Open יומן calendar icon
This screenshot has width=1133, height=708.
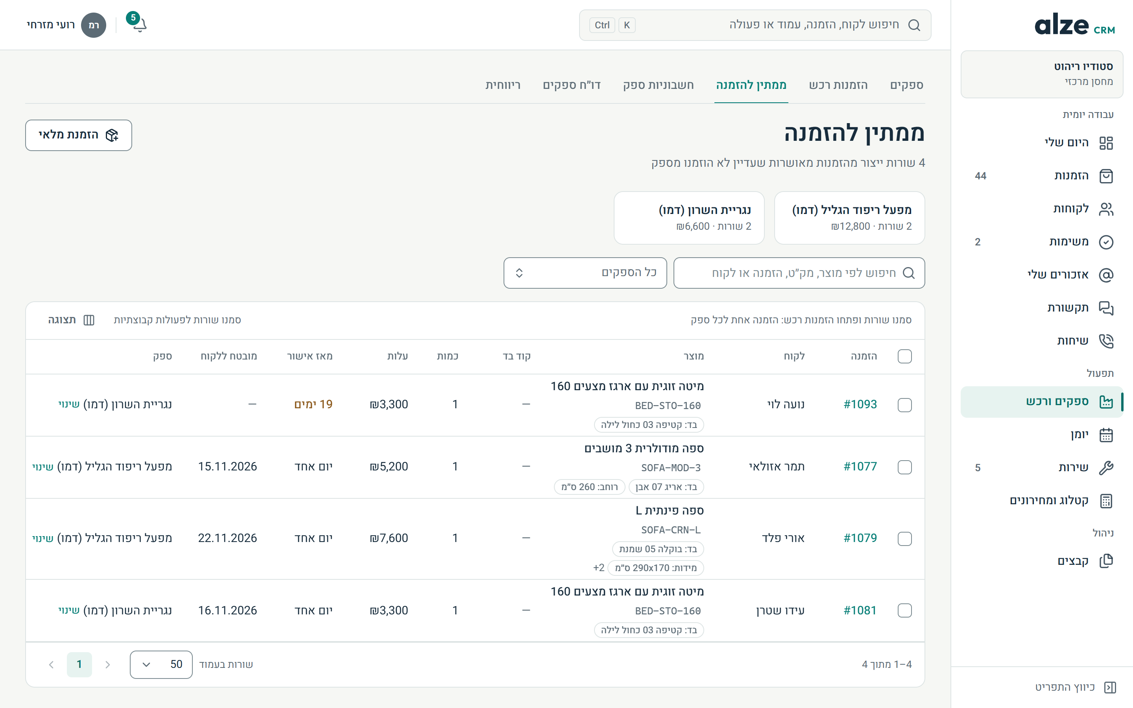[x=1106, y=435]
